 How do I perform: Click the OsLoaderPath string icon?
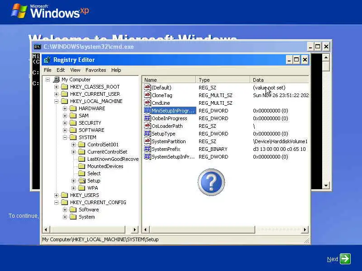tap(148, 126)
